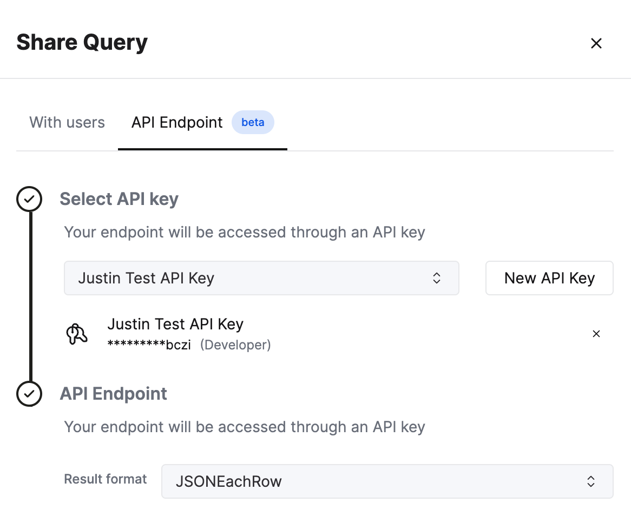
Task: Close the Share Query dialog
Action: pos(596,43)
